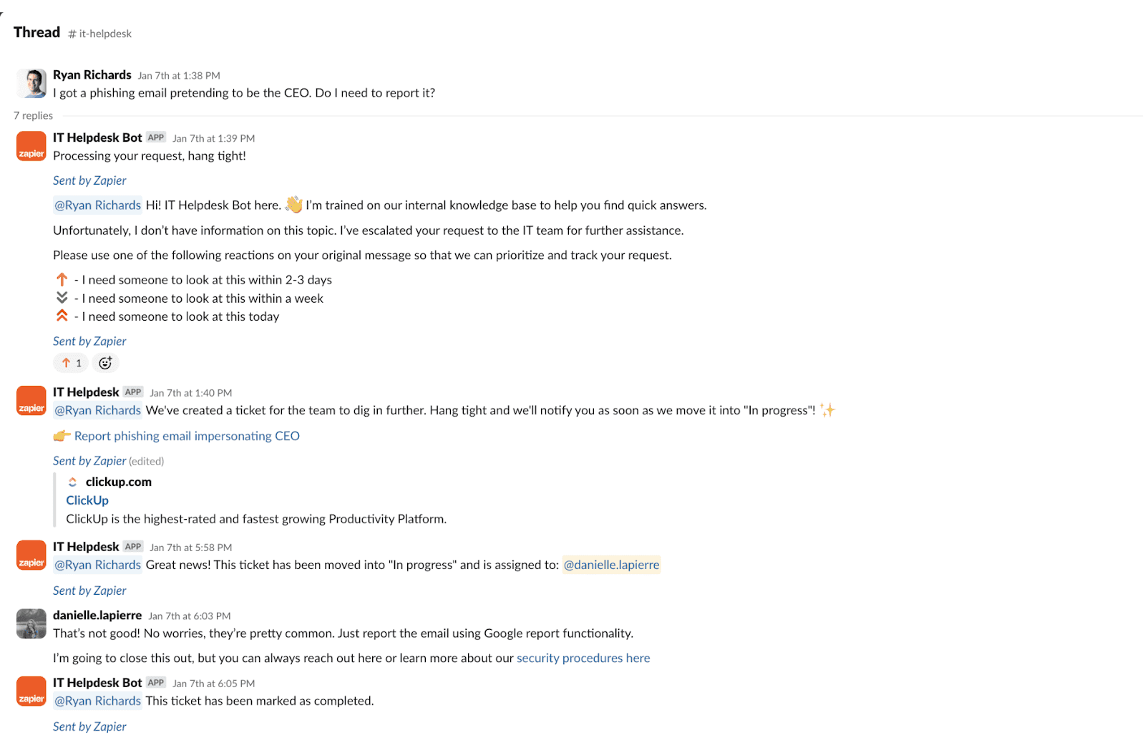Click the Zapier bot app icon
This screenshot has width=1145, height=748.
pyautogui.click(x=31, y=146)
